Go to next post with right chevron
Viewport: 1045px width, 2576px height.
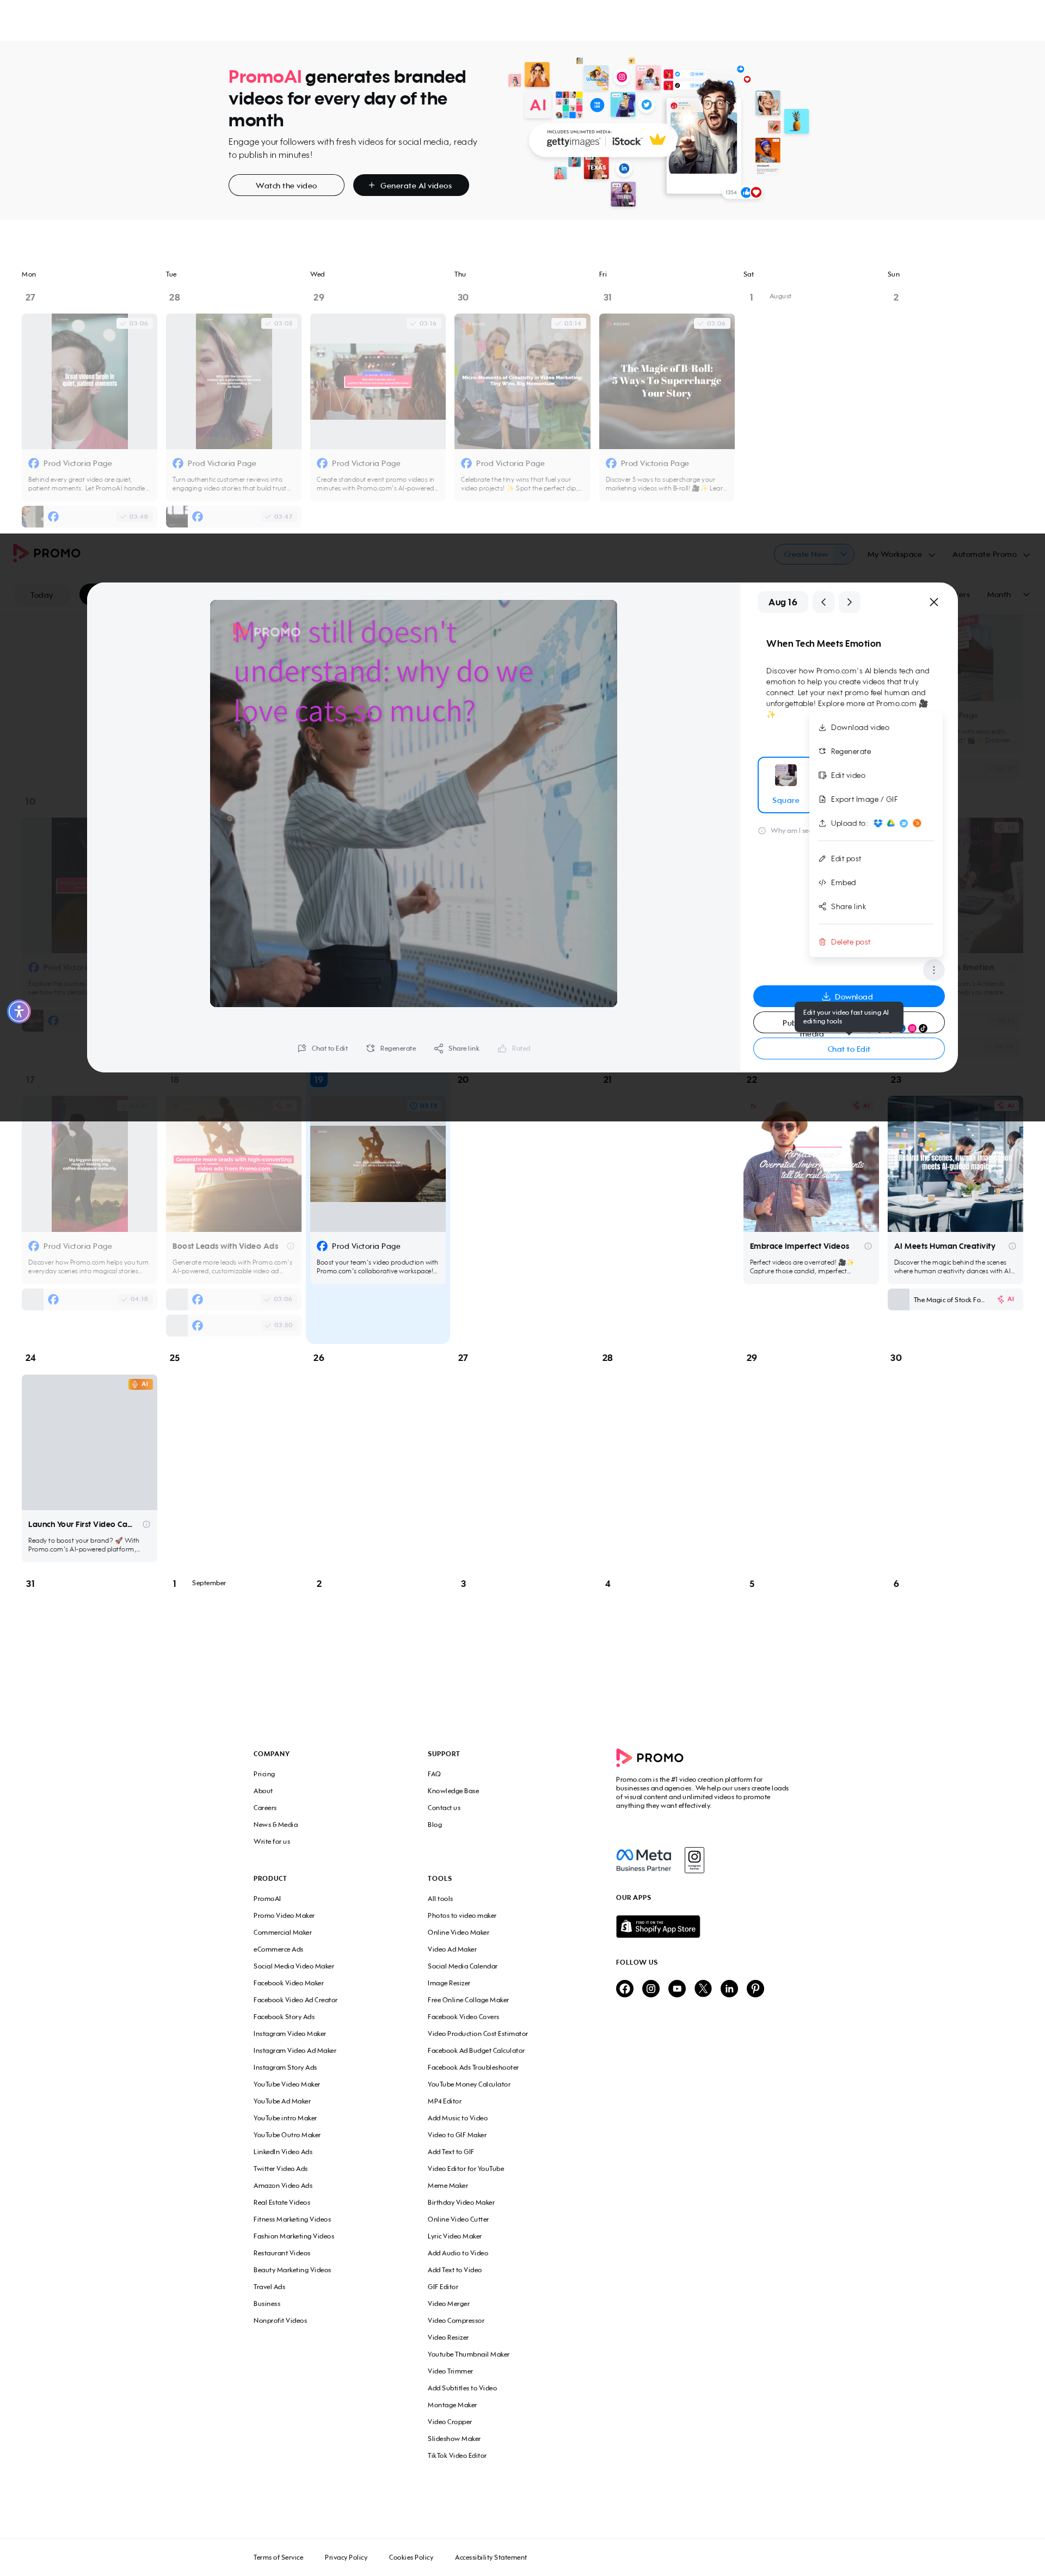click(x=849, y=602)
